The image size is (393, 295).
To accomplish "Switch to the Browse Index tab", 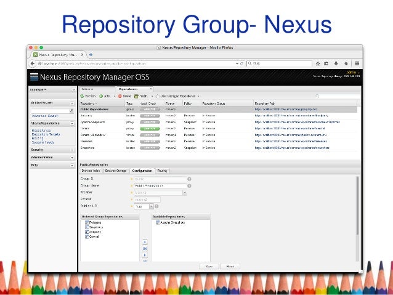I will [x=91, y=171].
